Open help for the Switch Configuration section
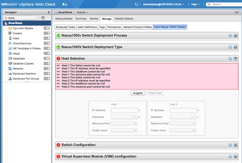Image resolution: width=242 pixels, height=163 pixels. [x=230, y=145]
